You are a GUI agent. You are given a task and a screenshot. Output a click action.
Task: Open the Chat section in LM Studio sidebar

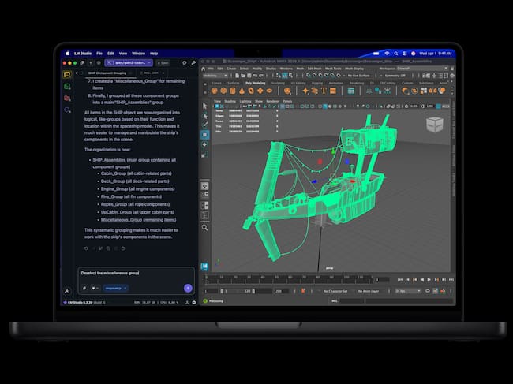[x=67, y=74]
